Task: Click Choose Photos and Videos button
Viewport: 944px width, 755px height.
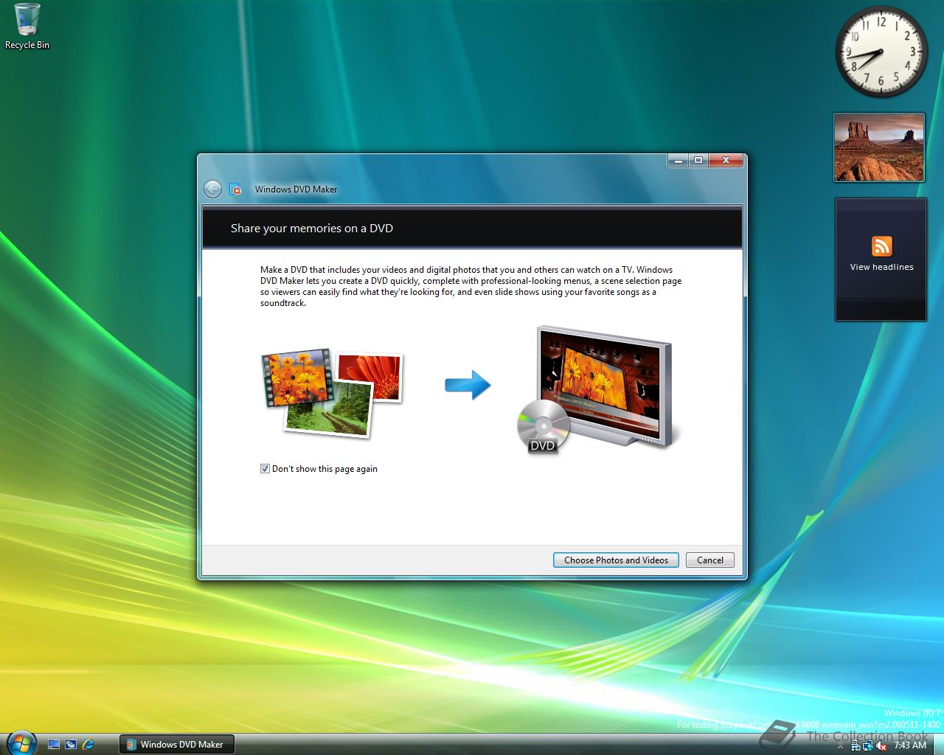Action: [616, 560]
